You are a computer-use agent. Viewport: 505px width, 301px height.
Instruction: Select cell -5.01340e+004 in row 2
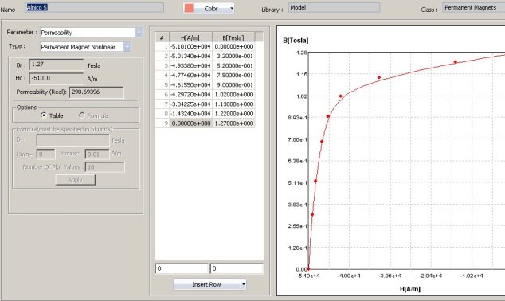(190, 57)
